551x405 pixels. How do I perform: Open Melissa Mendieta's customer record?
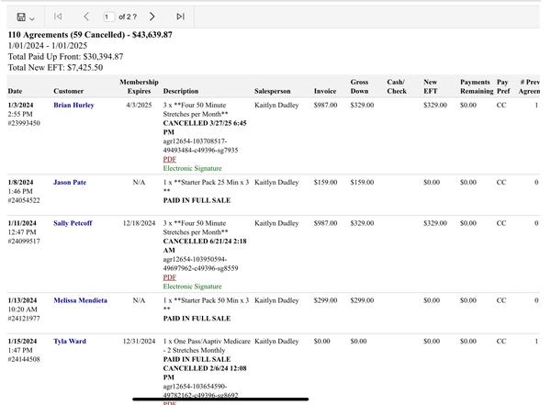pyautogui.click(x=80, y=300)
